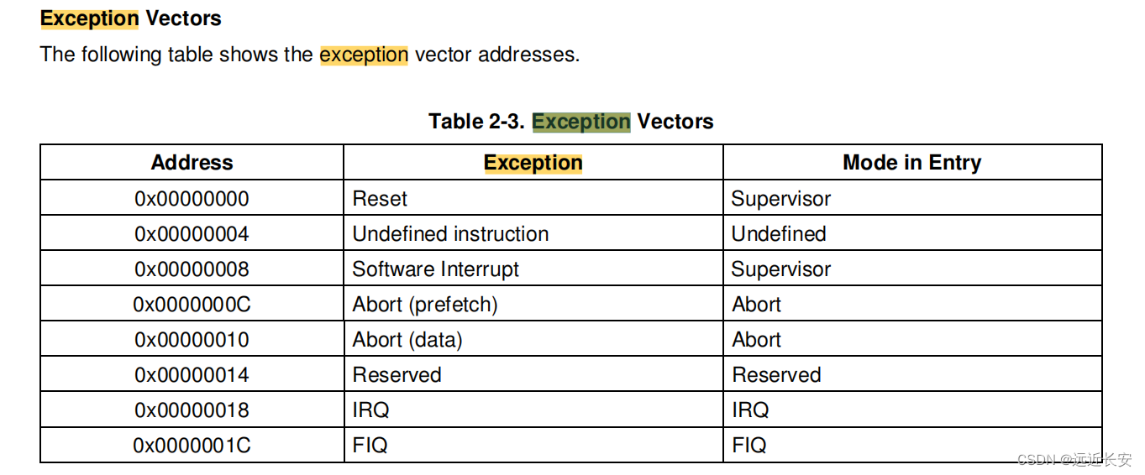Click the Undefined instruction cell

(450, 234)
